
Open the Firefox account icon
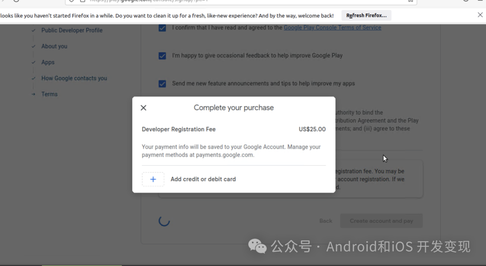pos(466,1)
